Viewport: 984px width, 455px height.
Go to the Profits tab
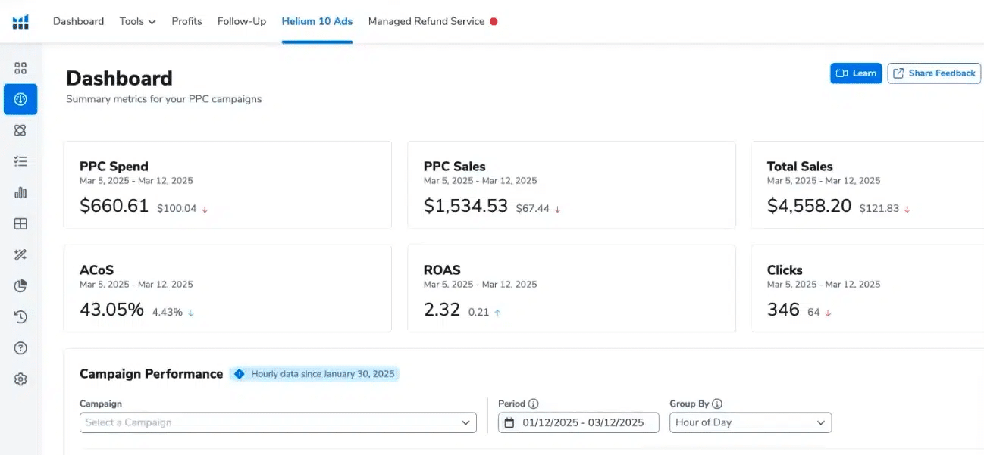pos(186,21)
